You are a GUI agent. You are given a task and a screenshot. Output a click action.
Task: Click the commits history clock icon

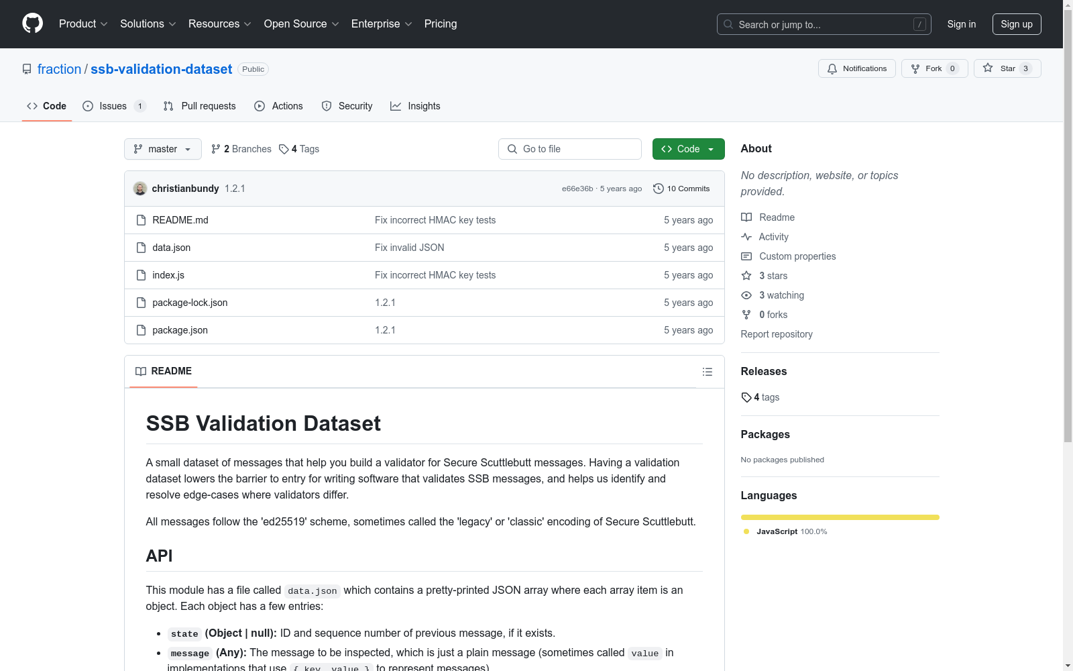(x=659, y=189)
